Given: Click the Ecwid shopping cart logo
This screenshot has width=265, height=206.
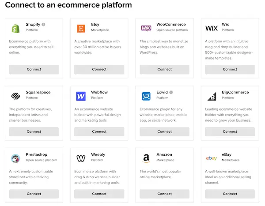Looking at the screenshot, I should pyautogui.click(x=146, y=96).
